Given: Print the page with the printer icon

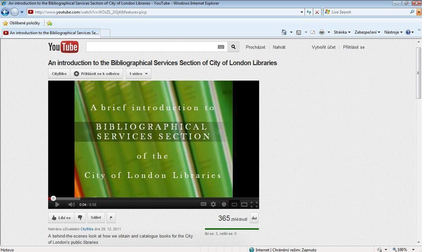Looking at the screenshot, I should click(321, 32).
